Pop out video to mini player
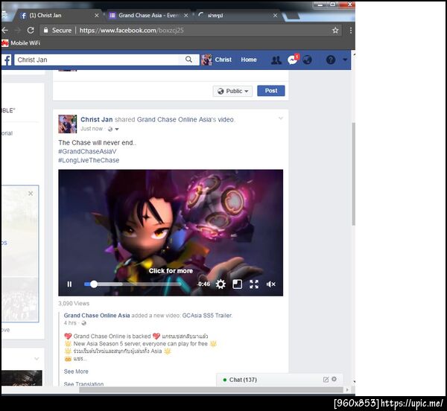Image resolution: width=447 pixels, height=411 pixels. (237, 284)
